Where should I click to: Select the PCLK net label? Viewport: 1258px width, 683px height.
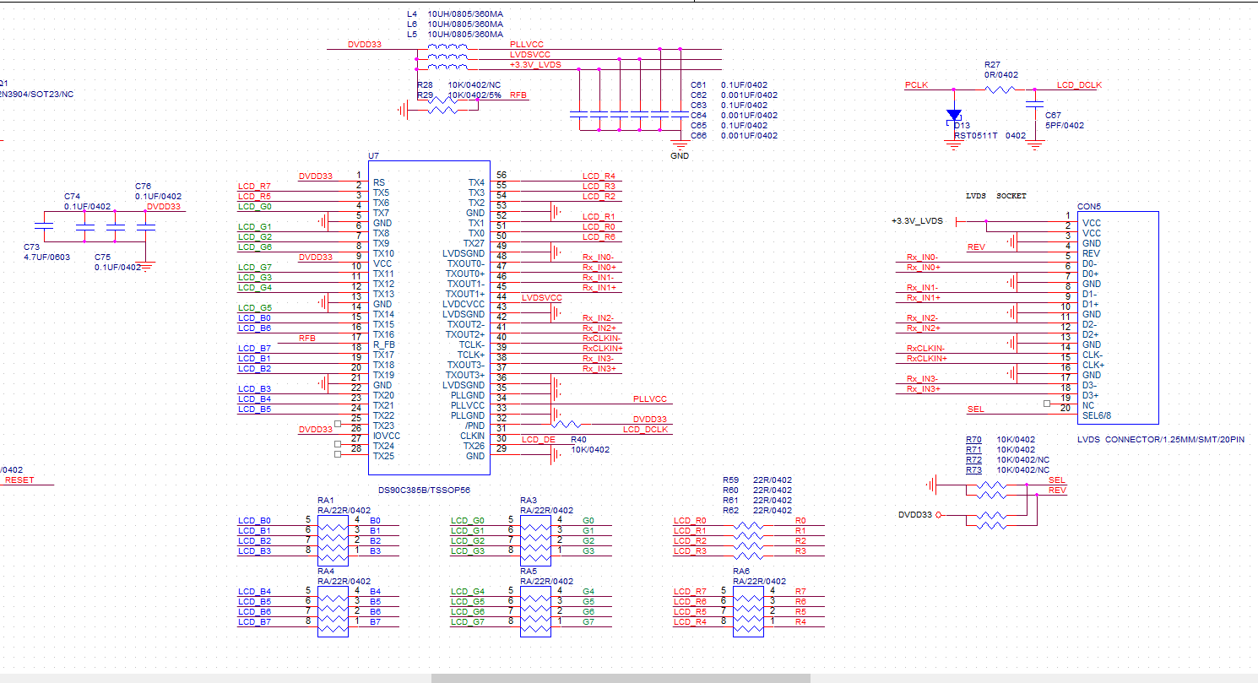[x=916, y=85]
